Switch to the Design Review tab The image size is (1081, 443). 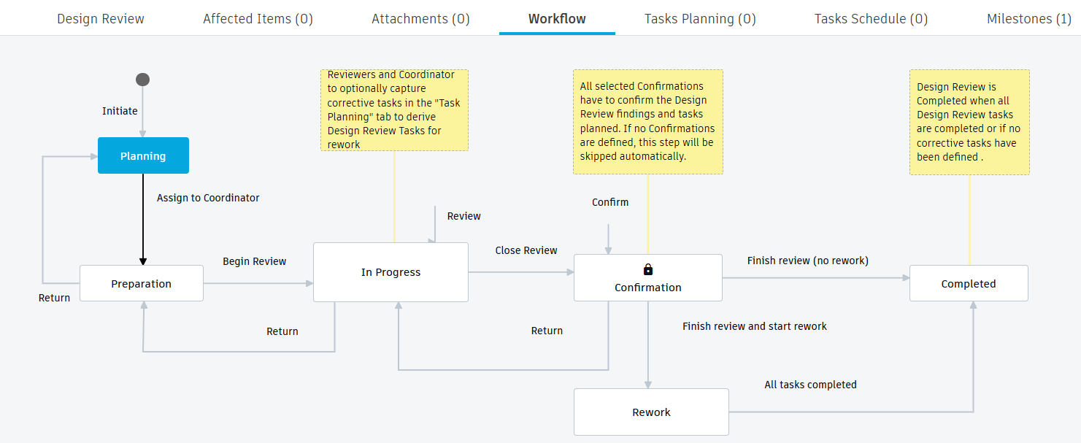[100, 18]
